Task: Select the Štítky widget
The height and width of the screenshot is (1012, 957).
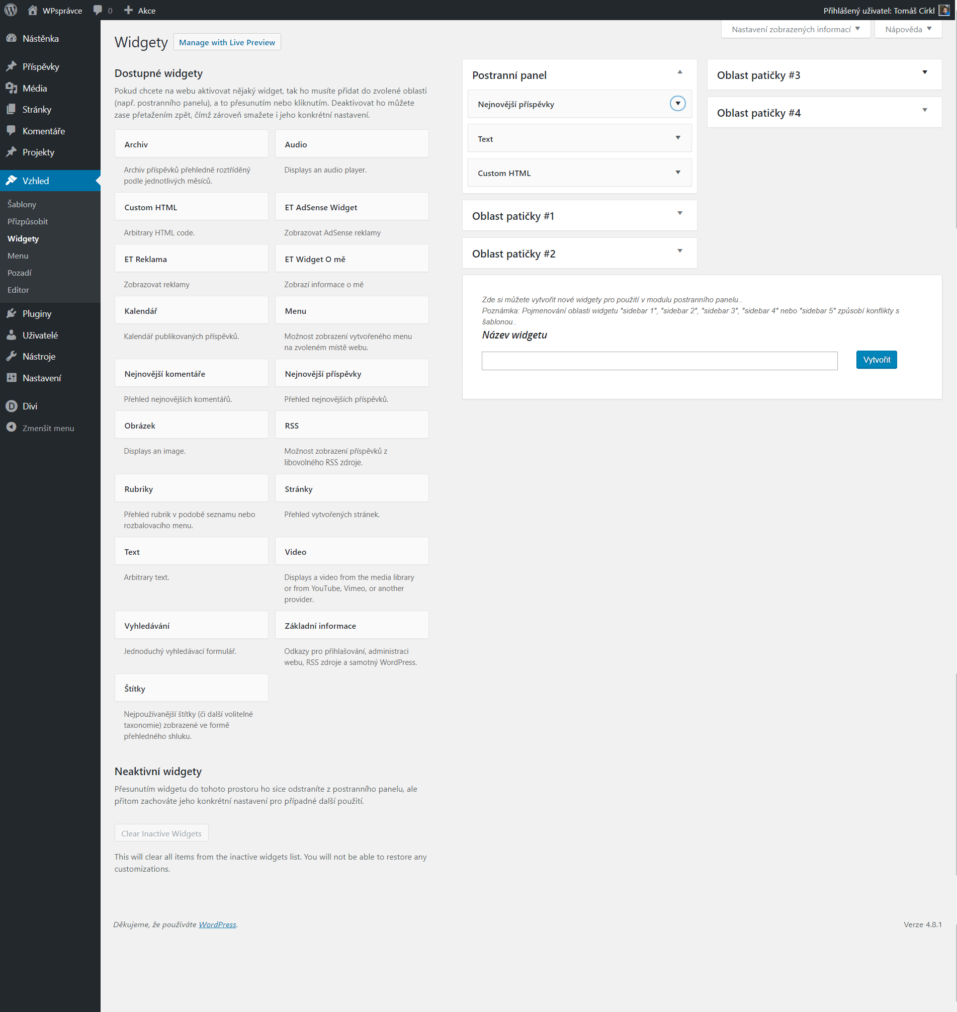Action: [191, 688]
